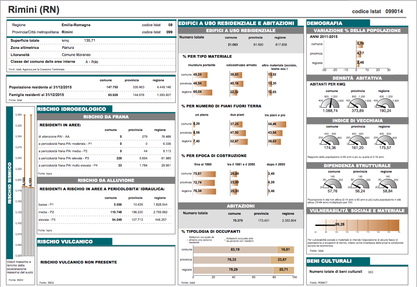Viewport: 417px width, 287px height.
Task: Select the "A - Polo" classification value
Action: pyautogui.click(x=92, y=62)
